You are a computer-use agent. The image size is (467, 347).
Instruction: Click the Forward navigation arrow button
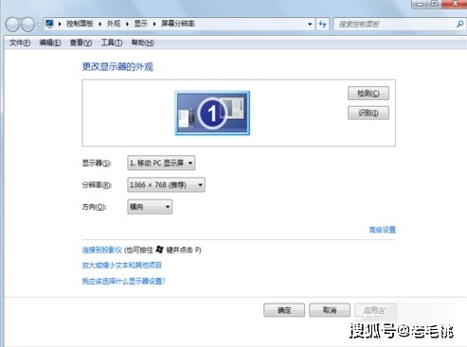coord(28,24)
